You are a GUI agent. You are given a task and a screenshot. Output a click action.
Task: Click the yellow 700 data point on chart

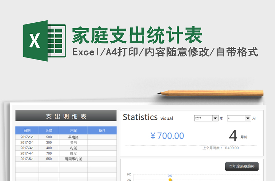coord(170,180)
